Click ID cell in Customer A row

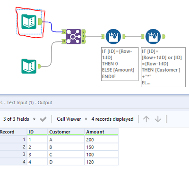[x=37, y=140]
